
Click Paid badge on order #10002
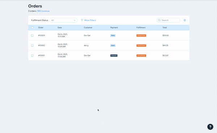[x=113, y=46]
